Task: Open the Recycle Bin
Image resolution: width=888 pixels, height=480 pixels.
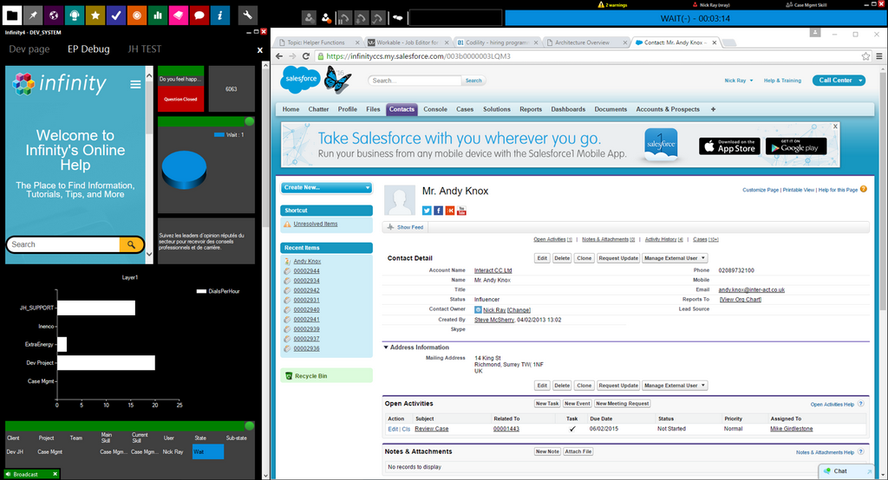Action: 310,376
